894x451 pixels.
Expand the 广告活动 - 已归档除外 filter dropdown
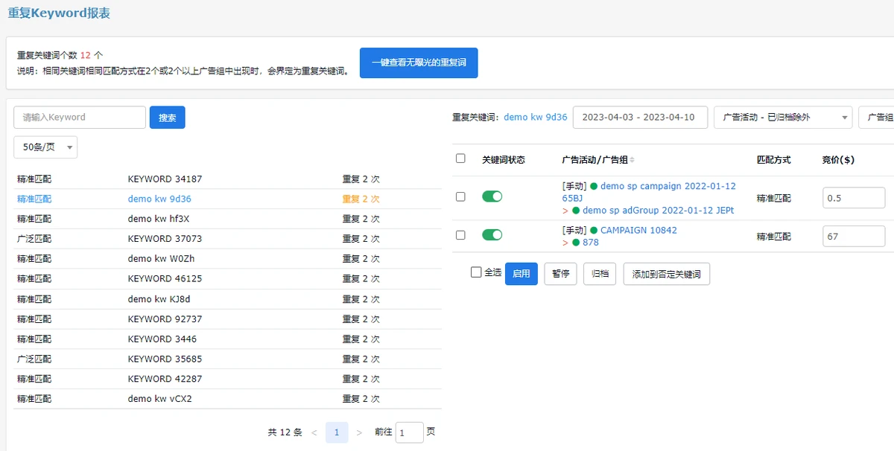[x=782, y=118]
